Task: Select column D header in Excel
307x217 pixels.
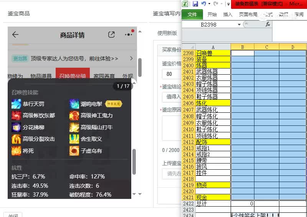Action: (292, 47)
